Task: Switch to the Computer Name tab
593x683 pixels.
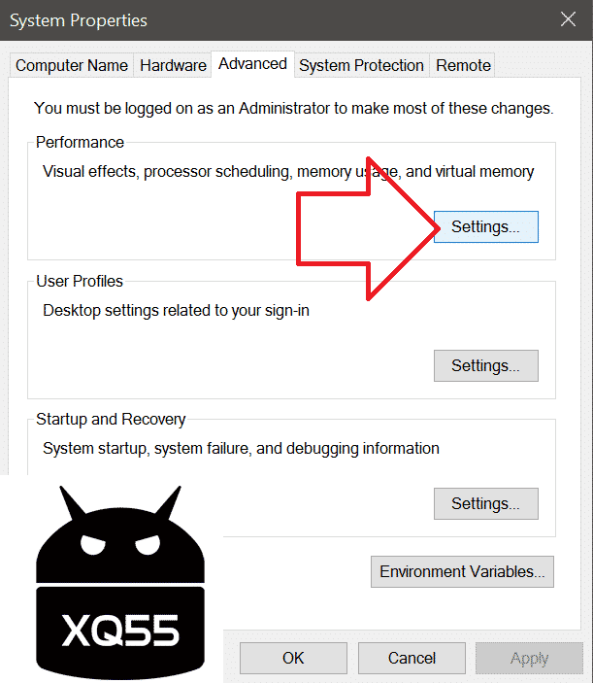Action: click(72, 66)
